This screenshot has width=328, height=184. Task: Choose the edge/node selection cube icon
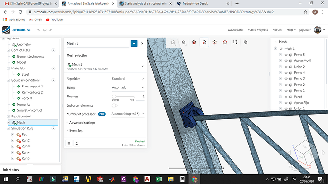(214, 42)
